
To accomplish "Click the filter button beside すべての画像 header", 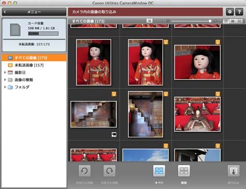I will click(x=150, y=21).
